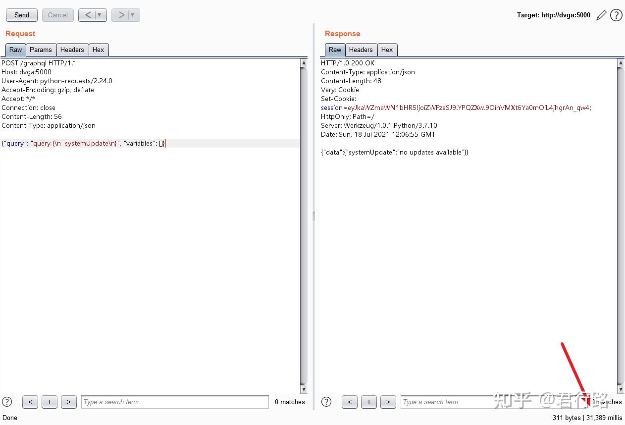The width and height of the screenshot is (625, 425).
Task: Expand the forward history dropdown arrow
Action: 133,15
